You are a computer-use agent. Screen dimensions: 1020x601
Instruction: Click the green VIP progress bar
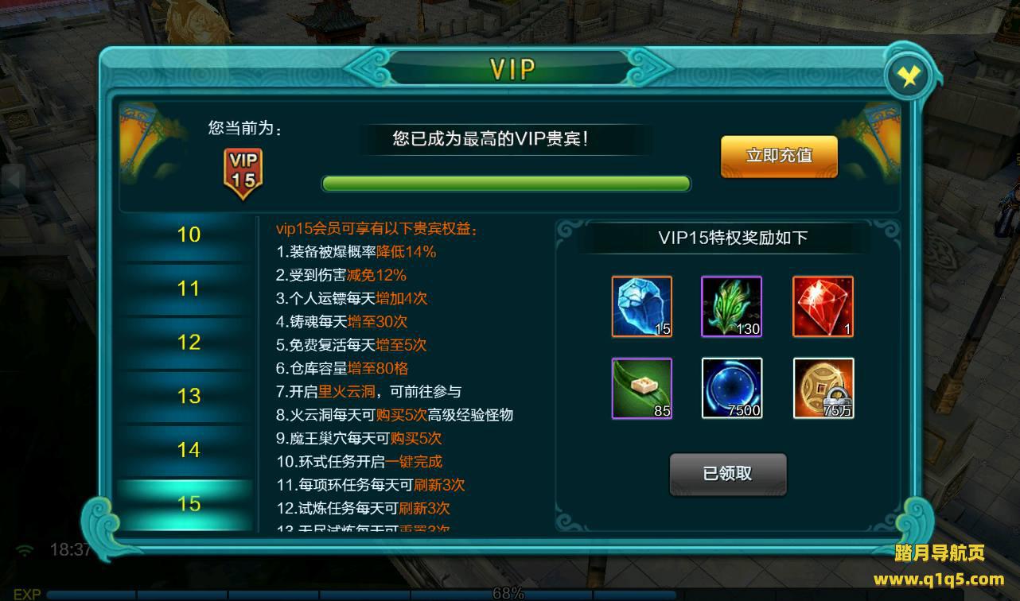(x=506, y=184)
